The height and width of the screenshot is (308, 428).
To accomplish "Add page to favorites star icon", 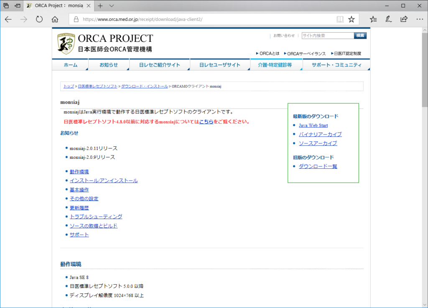I will point(351,19).
